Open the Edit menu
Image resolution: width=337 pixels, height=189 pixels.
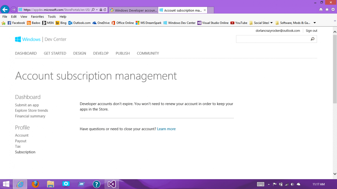(x=14, y=17)
